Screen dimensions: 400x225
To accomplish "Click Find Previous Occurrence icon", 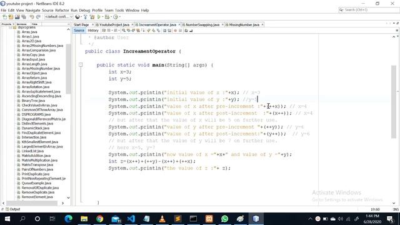I will click(x=129, y=31).
